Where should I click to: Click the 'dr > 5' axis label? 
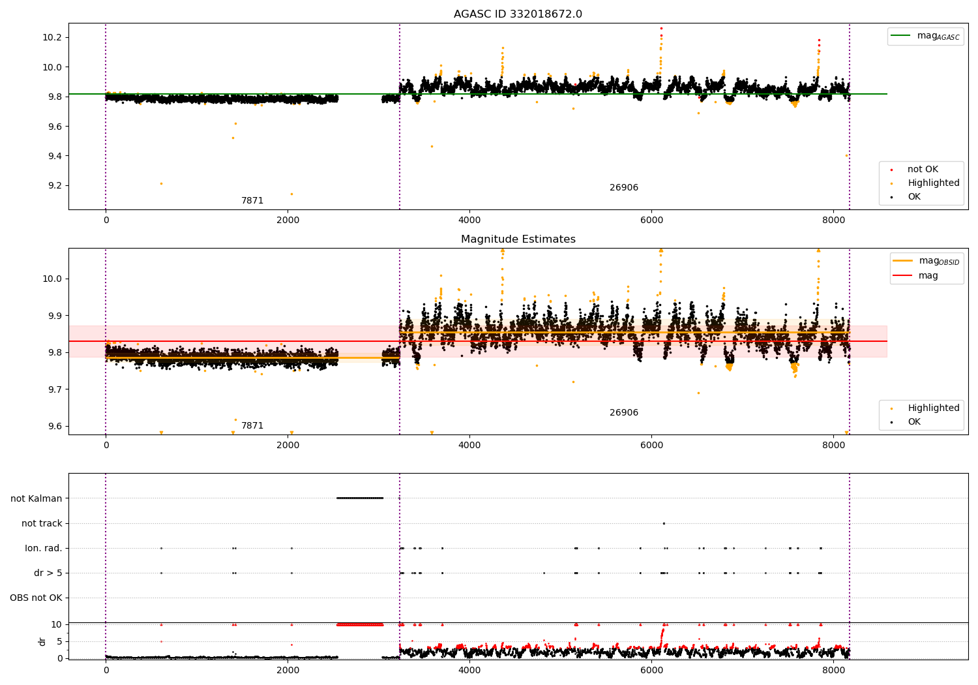[x=48, y=573]
